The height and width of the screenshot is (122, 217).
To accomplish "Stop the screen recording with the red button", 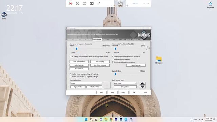I will point(71,3).
